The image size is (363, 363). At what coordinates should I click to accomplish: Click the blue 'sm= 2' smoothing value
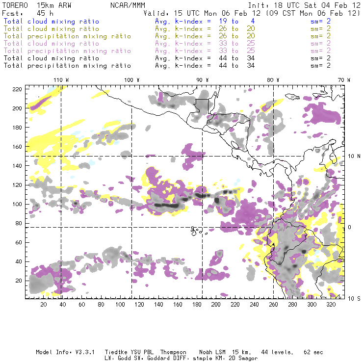(320, 21)
